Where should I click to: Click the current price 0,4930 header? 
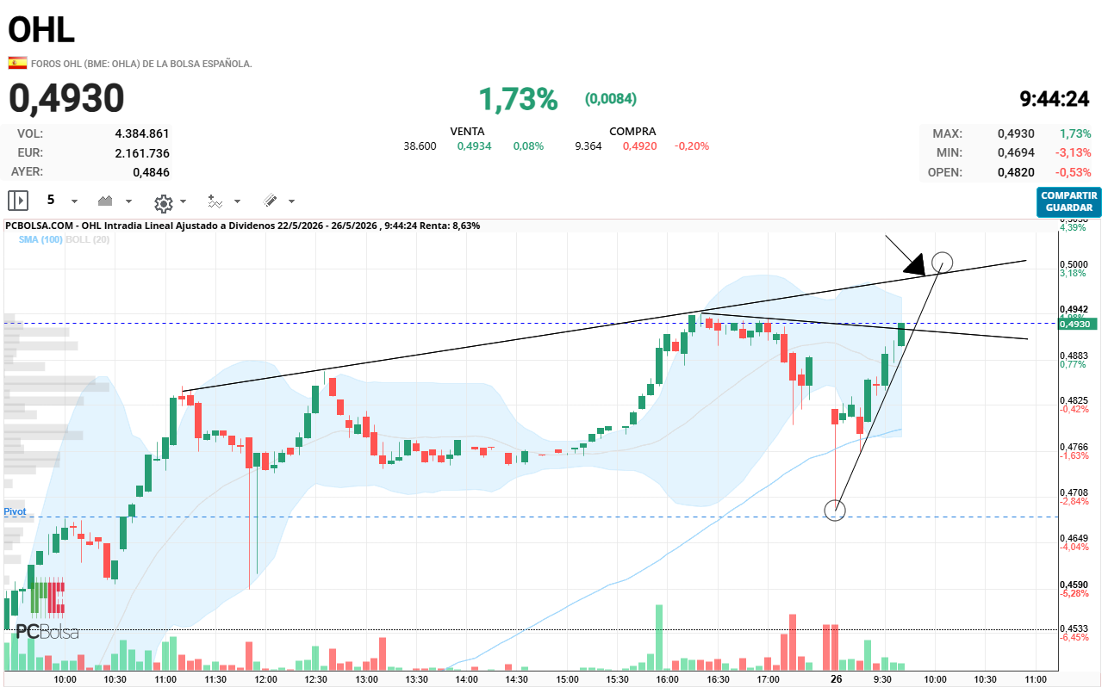pos(66,98)
